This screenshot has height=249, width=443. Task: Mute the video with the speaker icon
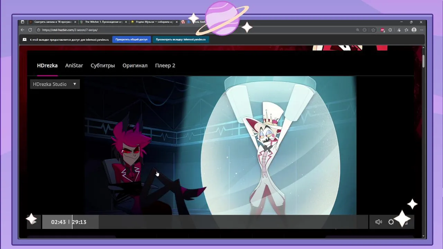click(x=379, y=222)
